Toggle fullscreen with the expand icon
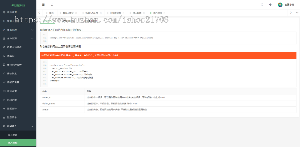300x147 pixels. tap(262, 5)
